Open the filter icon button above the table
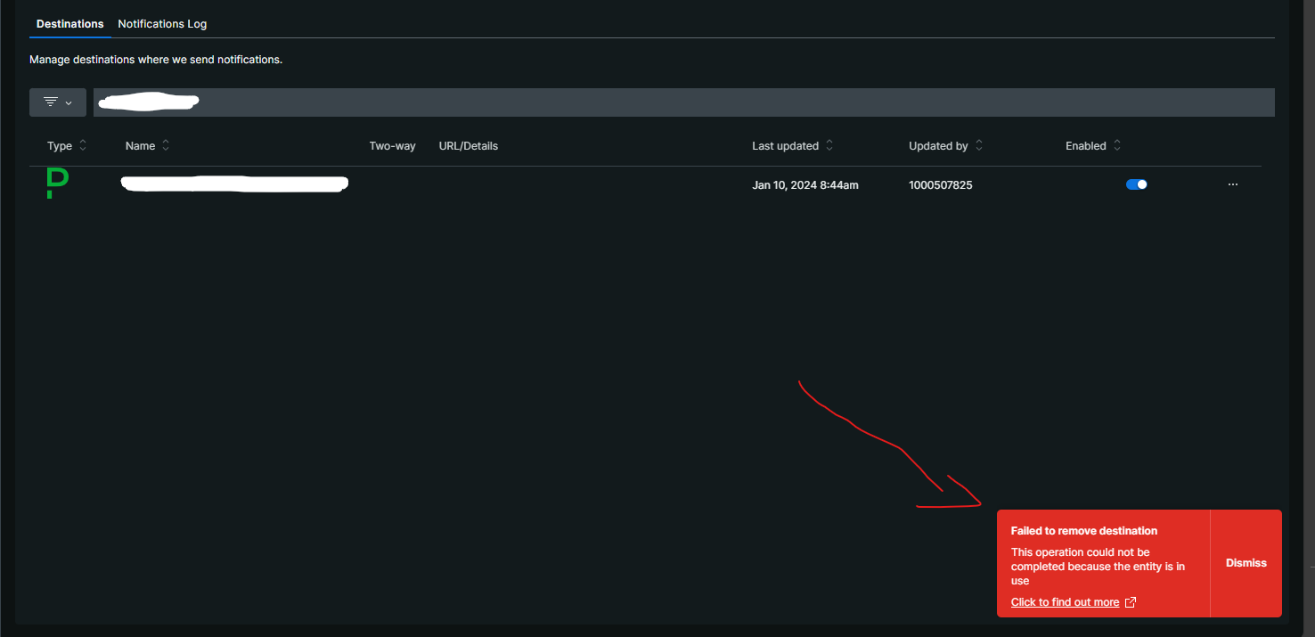Viewport: 1315px width, 637px height. [x=49, y=102]
